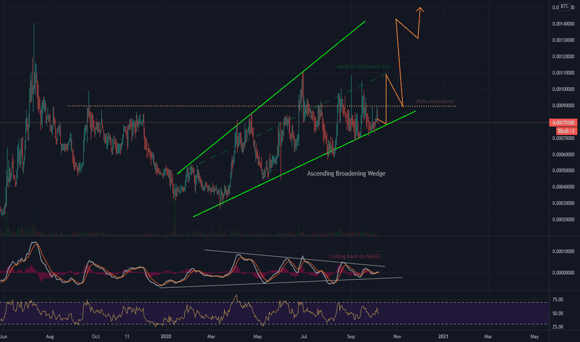
Task: Click the 0.00010000 MACD axis label
Action: point(563,251)
